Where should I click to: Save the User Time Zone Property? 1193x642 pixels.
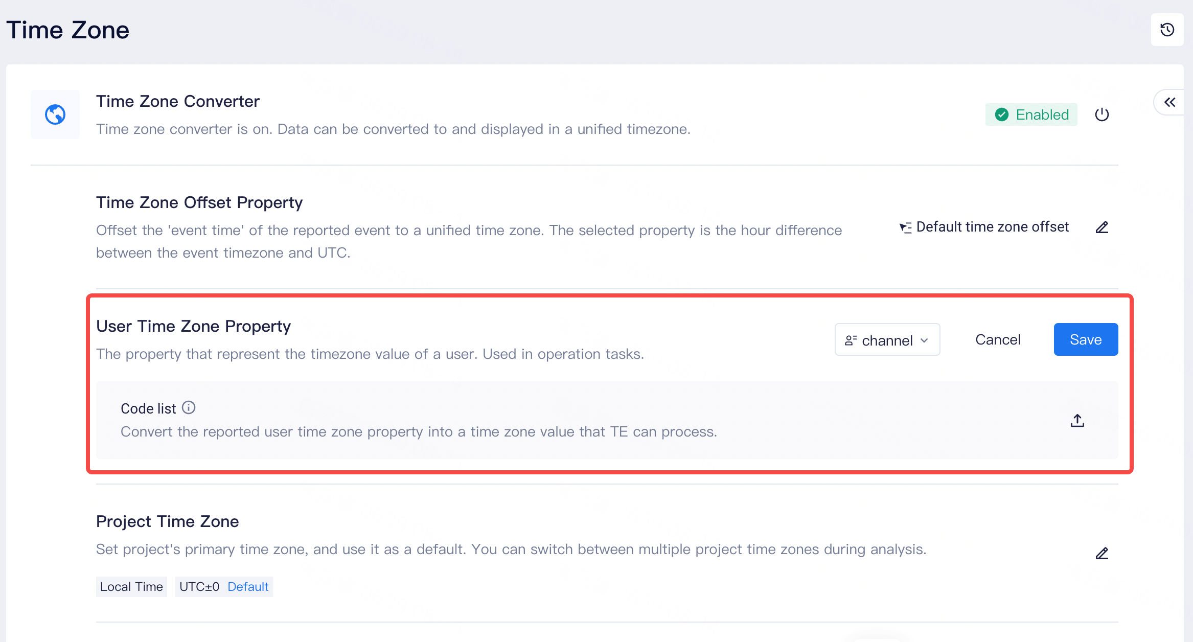point(1086,340)
